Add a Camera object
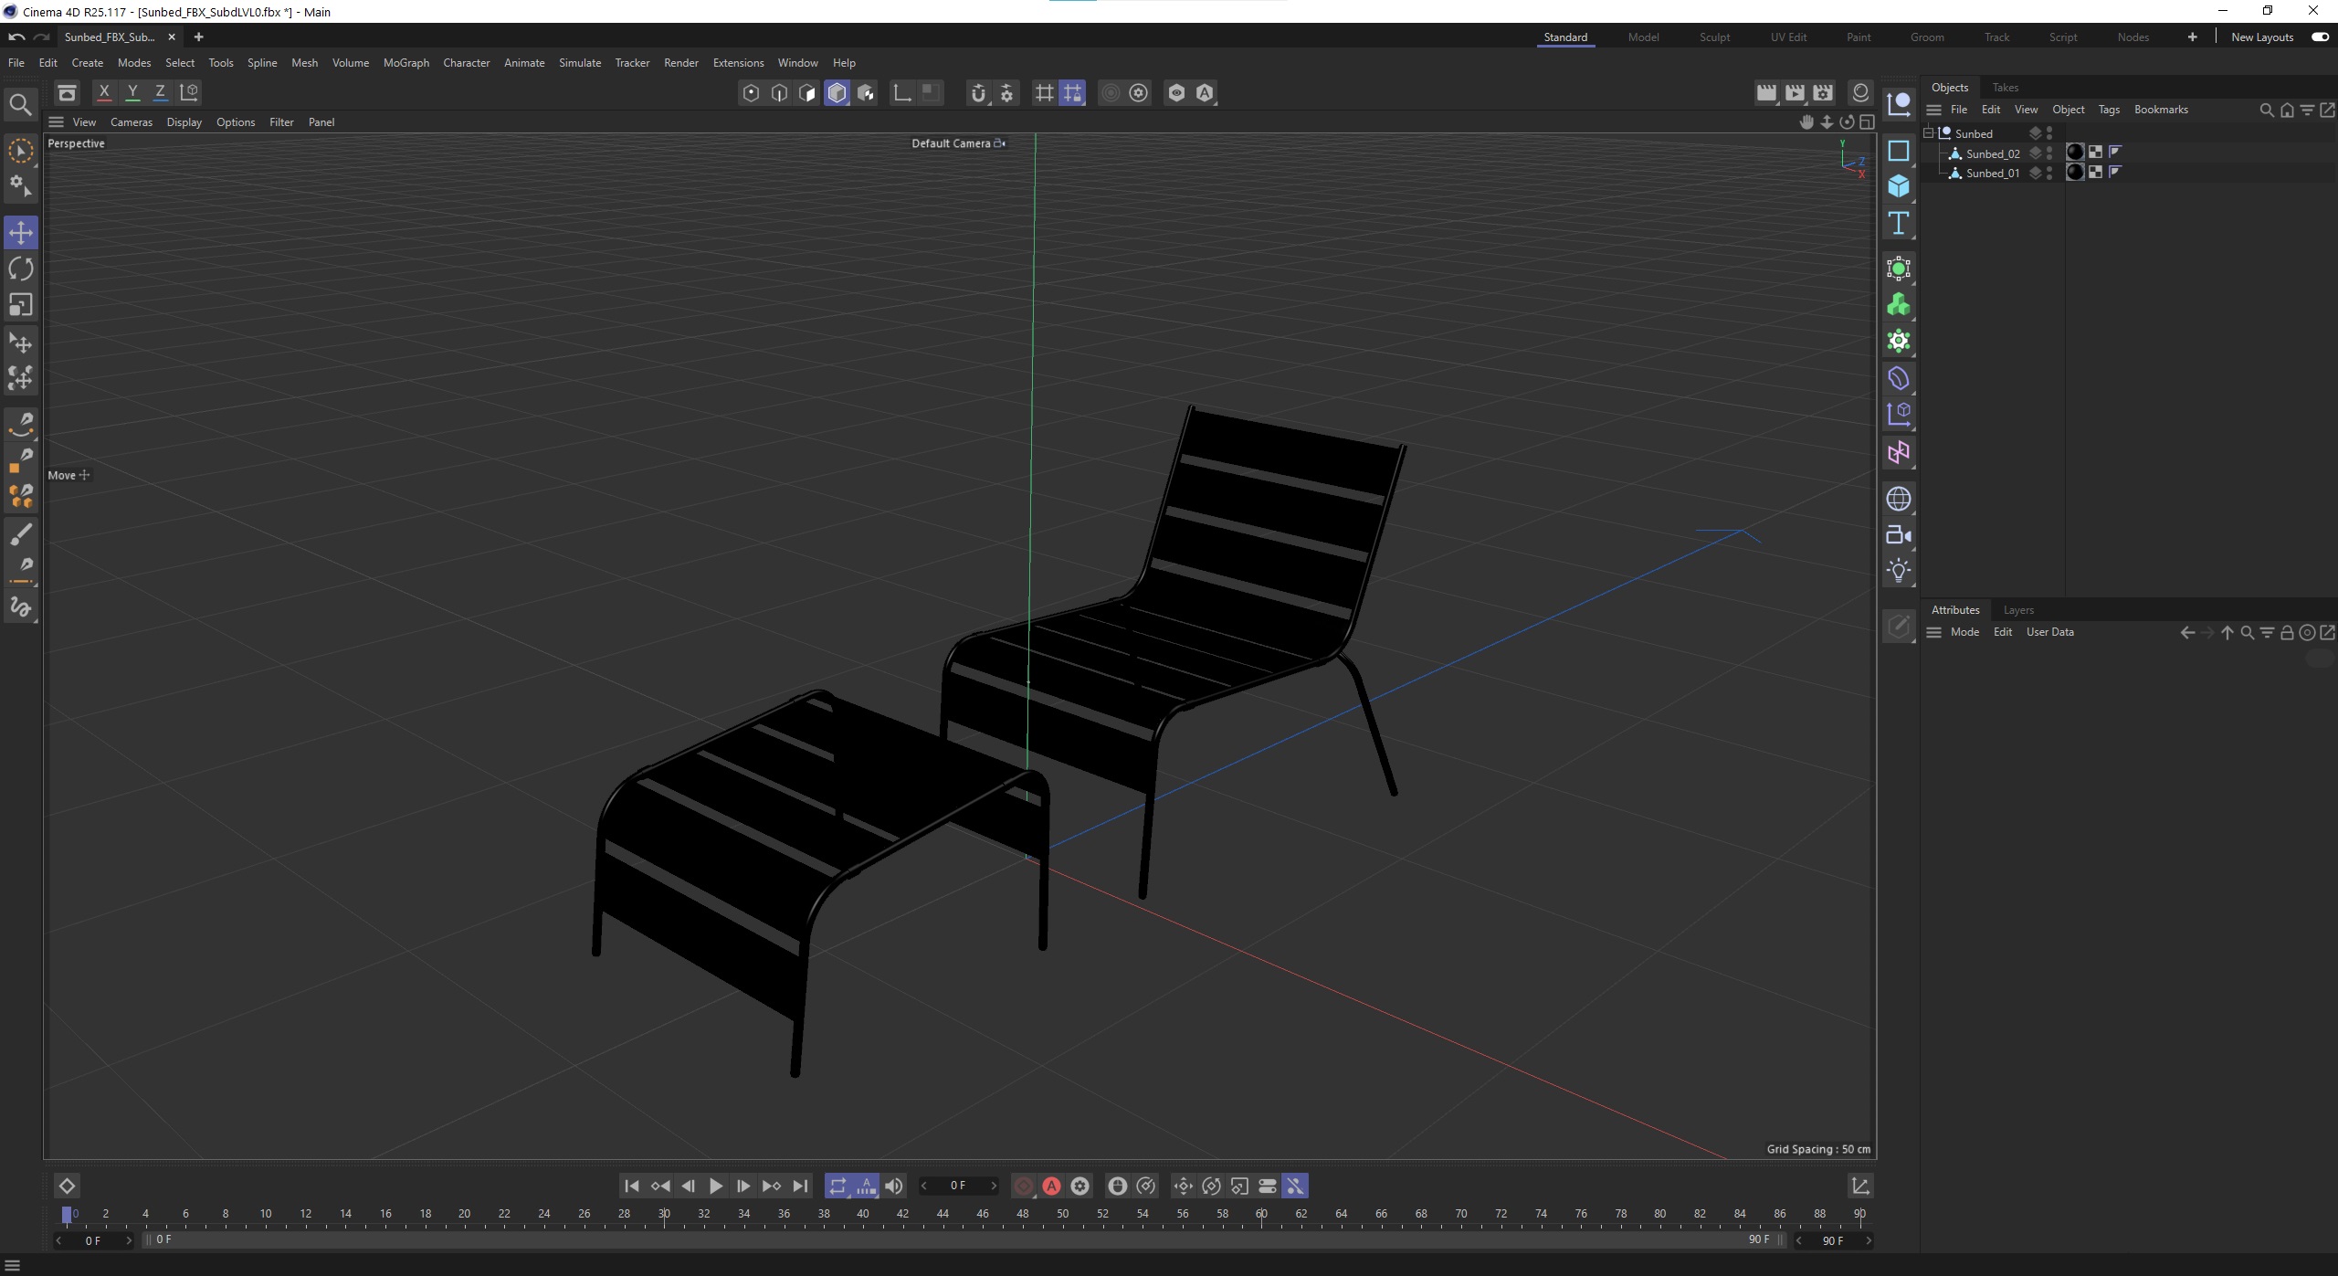This screenshot has width=2338, height=1276. tap(1899, 535)
